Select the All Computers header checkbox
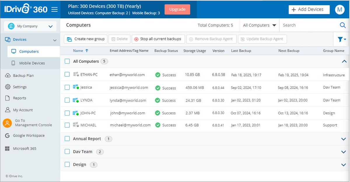The width and height of the screenshot is (350, 182). click(67, 61)
